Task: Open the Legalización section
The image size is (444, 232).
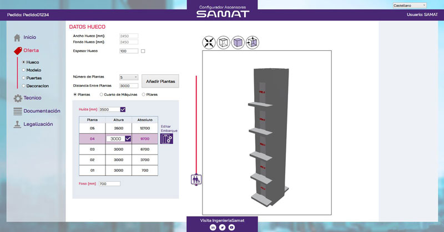Action: (x=38, y=124)
